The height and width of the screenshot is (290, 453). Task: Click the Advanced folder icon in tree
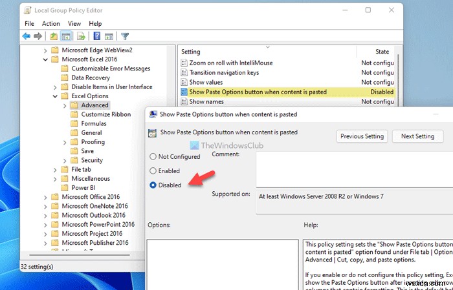[x=74, y=105]
